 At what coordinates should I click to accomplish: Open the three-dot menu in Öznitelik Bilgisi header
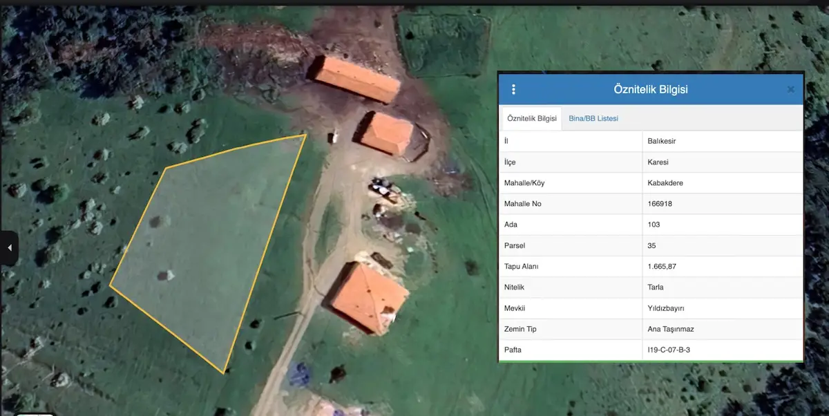click(x=513, y=89)
